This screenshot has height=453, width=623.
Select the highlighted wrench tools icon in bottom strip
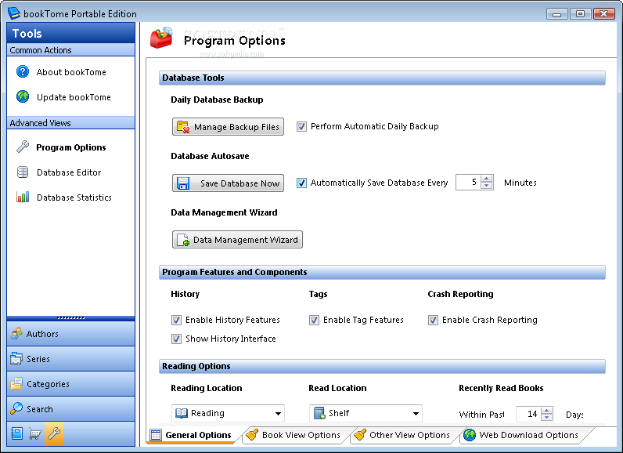[54, 433]
